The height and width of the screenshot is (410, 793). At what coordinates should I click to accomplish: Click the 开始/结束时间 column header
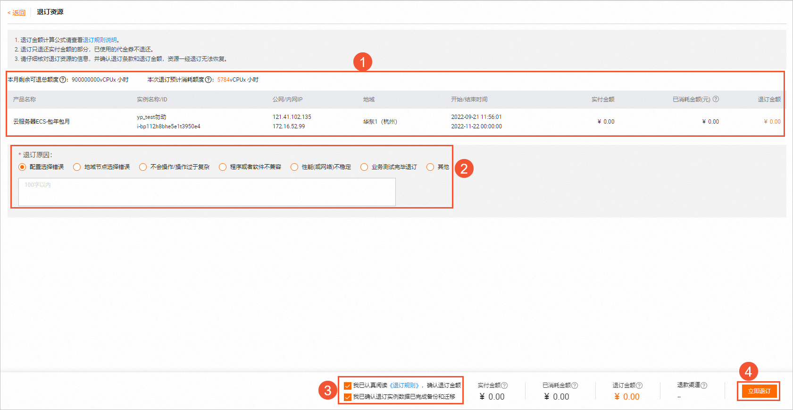469,100
